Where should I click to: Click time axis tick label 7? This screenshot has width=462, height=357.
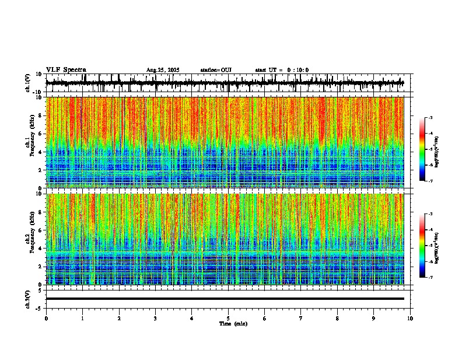coord(301,318)
